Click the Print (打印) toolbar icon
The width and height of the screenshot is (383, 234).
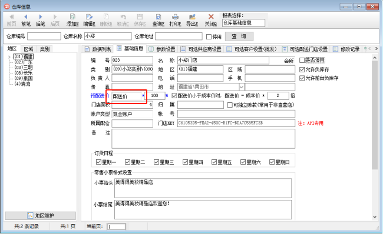click(175, 16)
